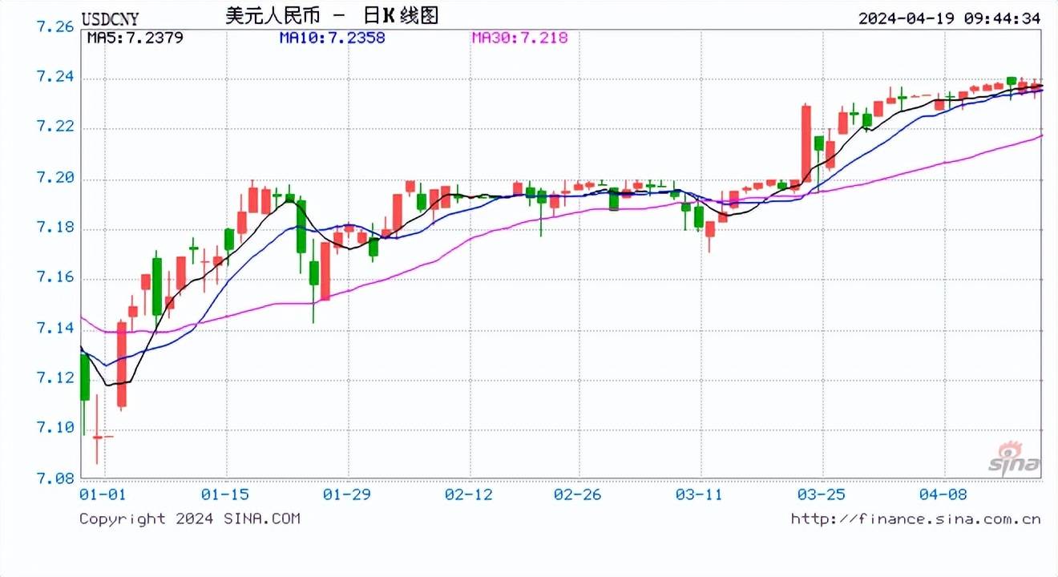Click the chart title 美元人民币 - 日K线图

(333, 16)
